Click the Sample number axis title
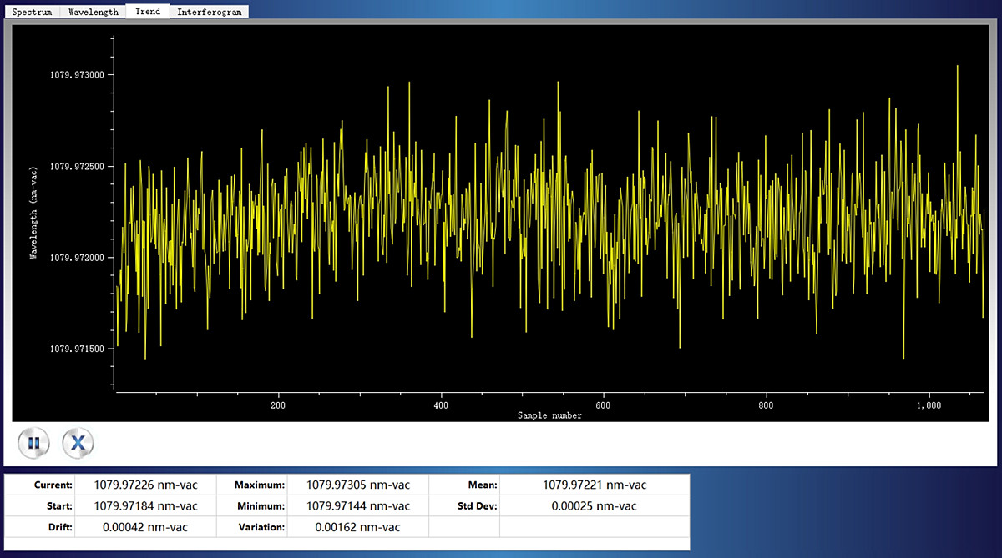This screenshot has width=1002, height=558. pyautogui.click(x=549, y=415)
